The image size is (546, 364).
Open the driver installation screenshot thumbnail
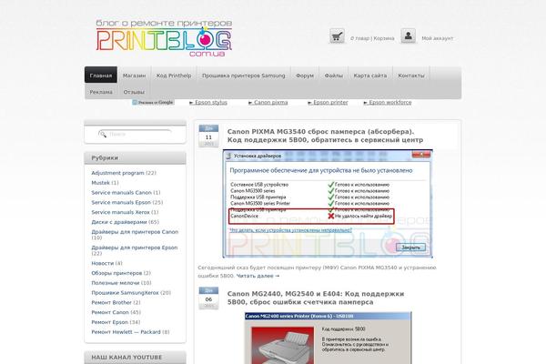tap(328, 204)
